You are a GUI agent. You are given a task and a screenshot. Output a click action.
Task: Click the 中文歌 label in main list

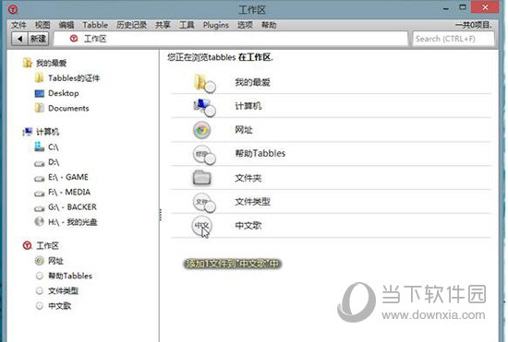(x=248, y=225)
